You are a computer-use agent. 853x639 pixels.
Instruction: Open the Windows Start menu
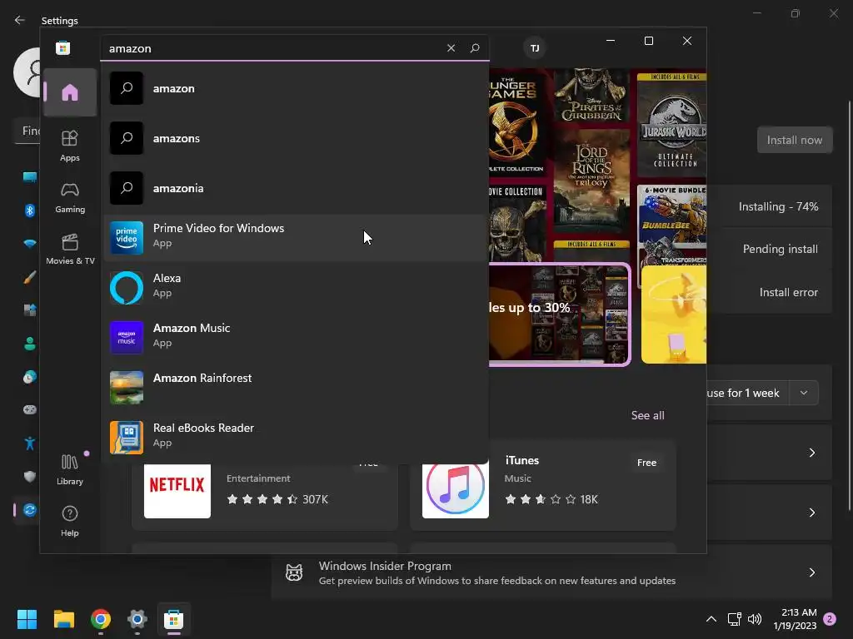pos(27,619)
